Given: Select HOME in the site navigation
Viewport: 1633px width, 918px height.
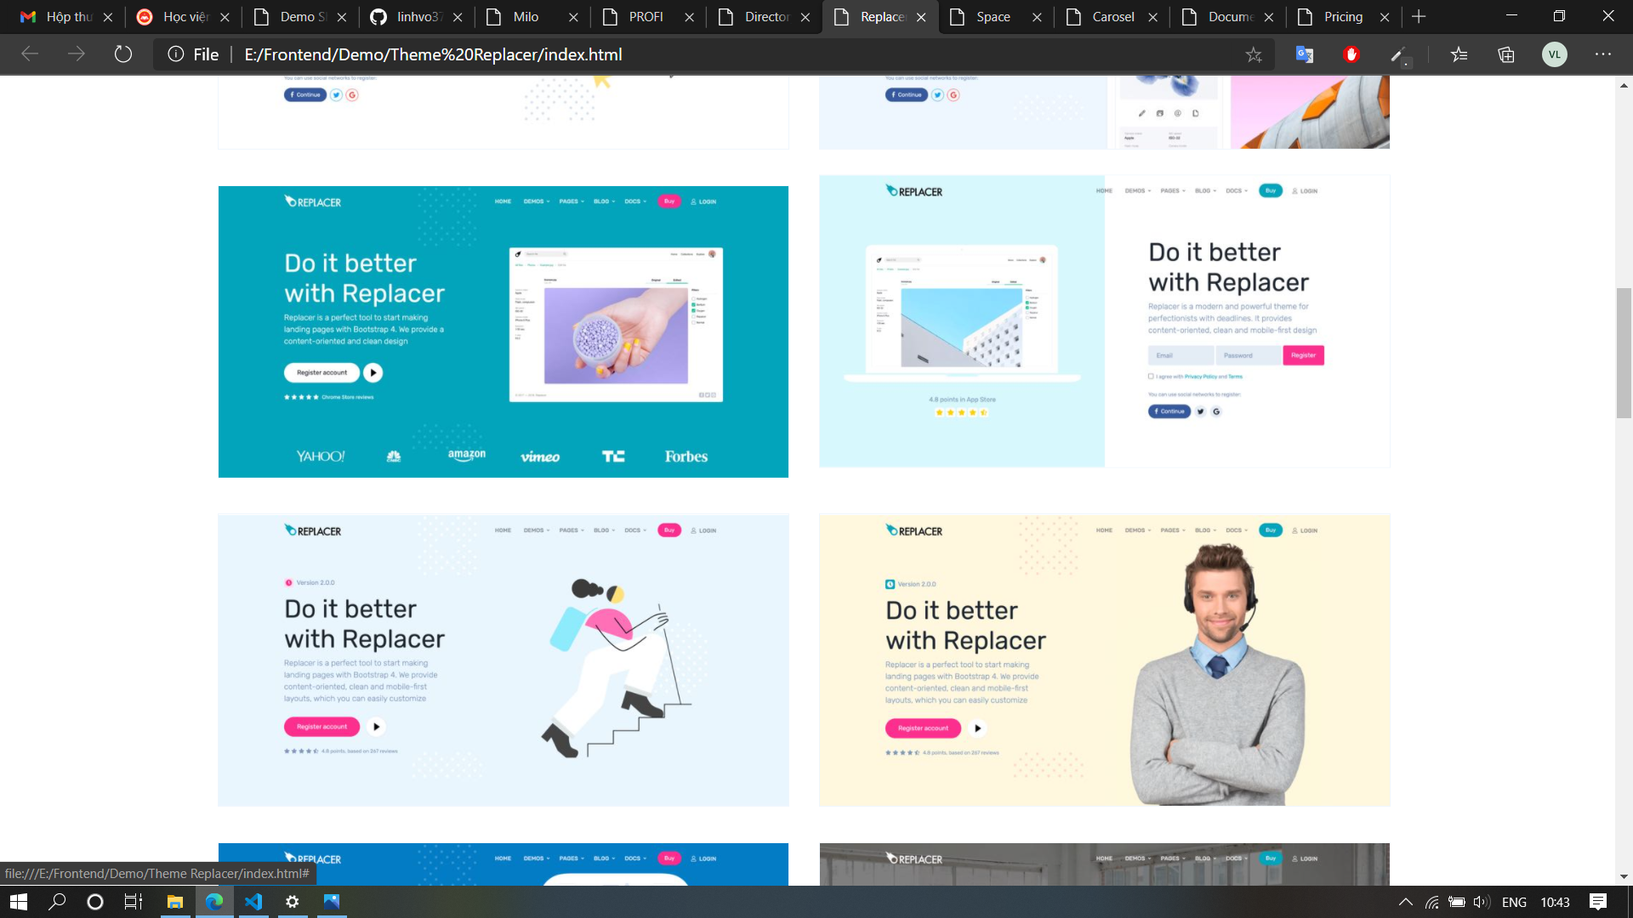Looking at the screenshot, I should pos(504,201).
